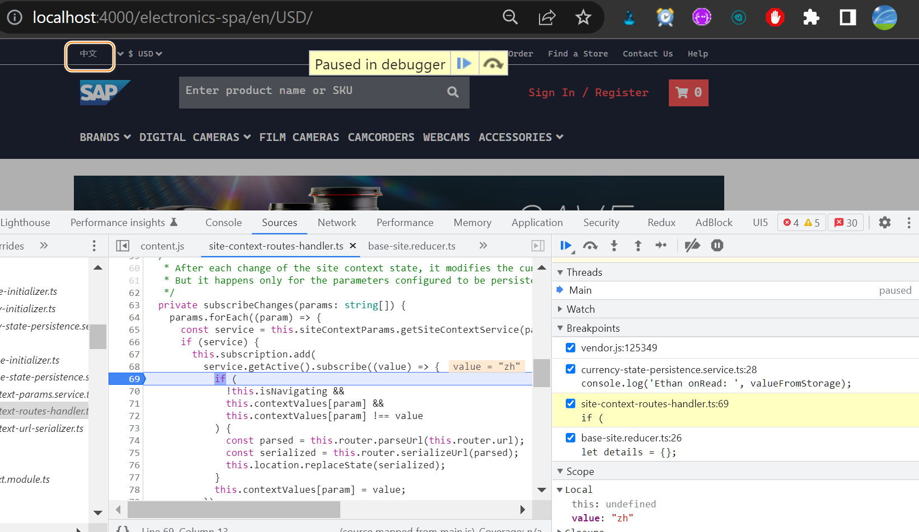
Task: Step into next function call
Action: tap(614, 246)
